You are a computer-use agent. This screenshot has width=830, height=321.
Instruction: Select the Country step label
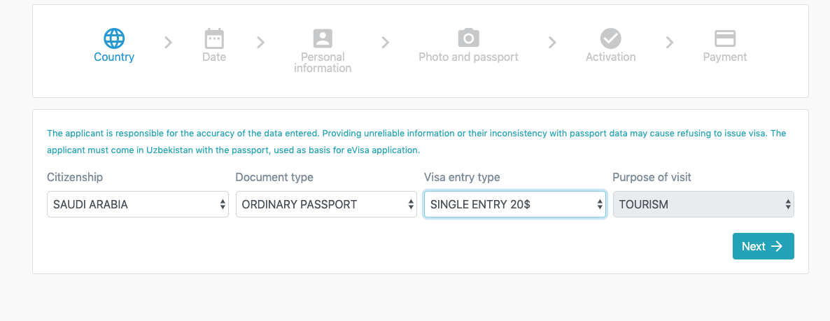click(114, 57)
